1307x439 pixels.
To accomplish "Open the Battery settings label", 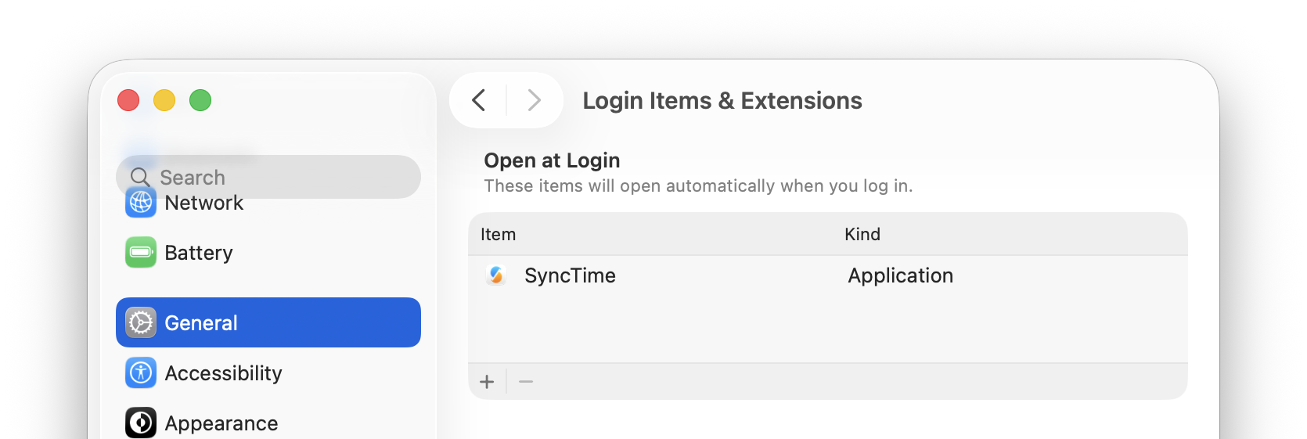I will [x=199, y=253].
